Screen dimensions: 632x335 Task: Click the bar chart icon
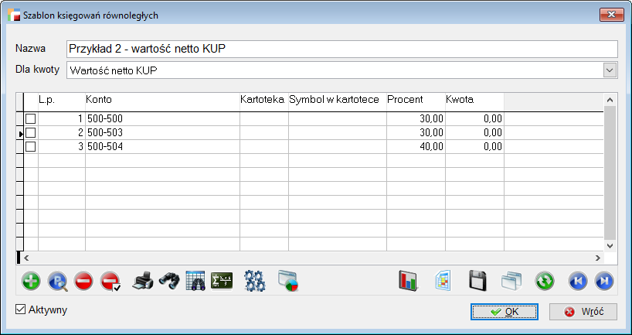point(408,281)
